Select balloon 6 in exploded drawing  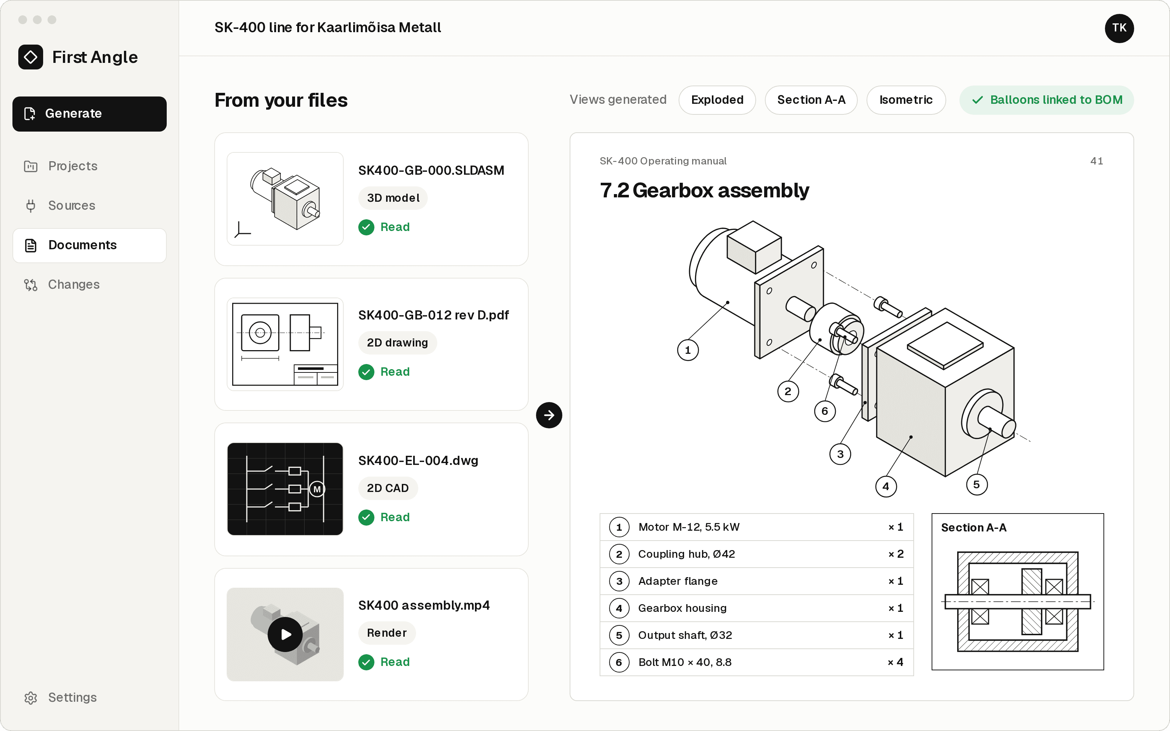[825, 411]
